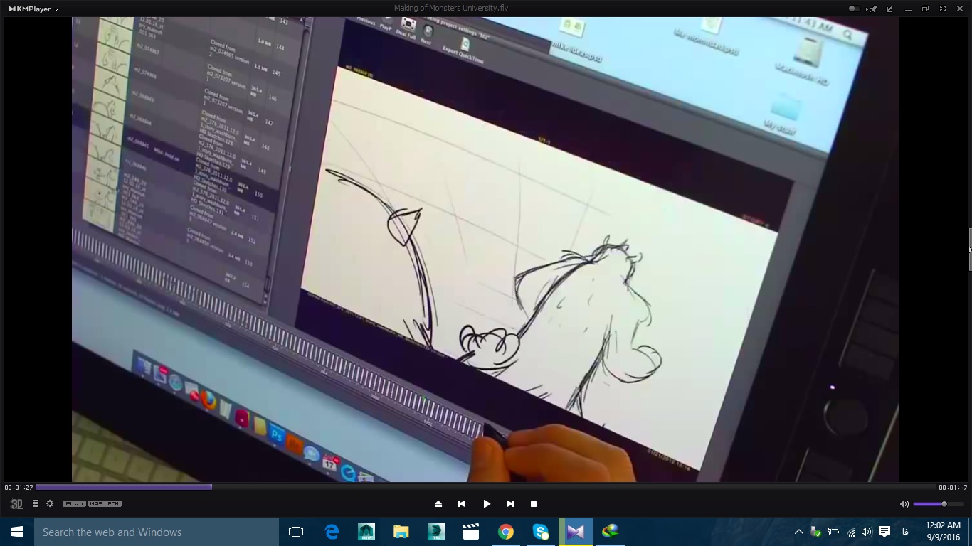This screenshot has width=972, height=546.
Task: Click the MP3 audio codec badge
Action: tap(96, 503)
